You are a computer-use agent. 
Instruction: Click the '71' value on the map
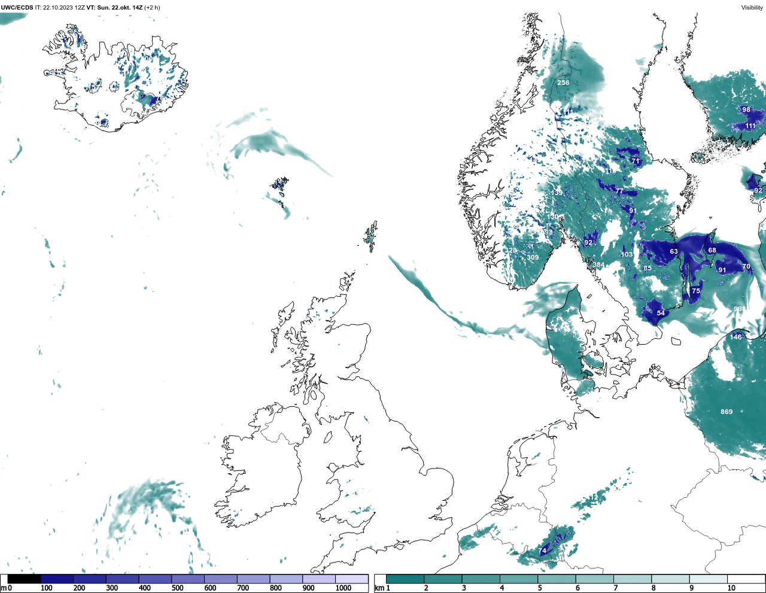coord(636,161)
